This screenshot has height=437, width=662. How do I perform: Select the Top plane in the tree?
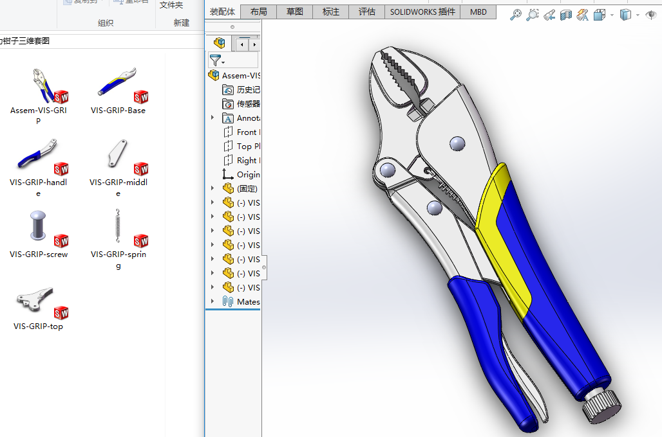[x=241, y=147]
